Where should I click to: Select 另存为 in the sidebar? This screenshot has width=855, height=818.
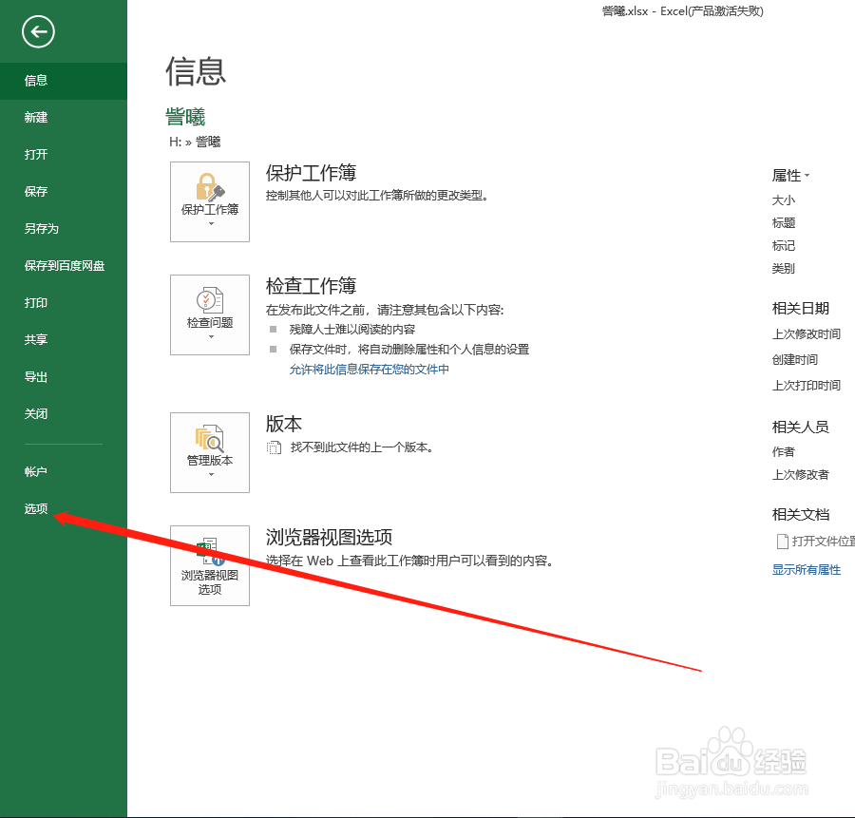click(64, 229)
